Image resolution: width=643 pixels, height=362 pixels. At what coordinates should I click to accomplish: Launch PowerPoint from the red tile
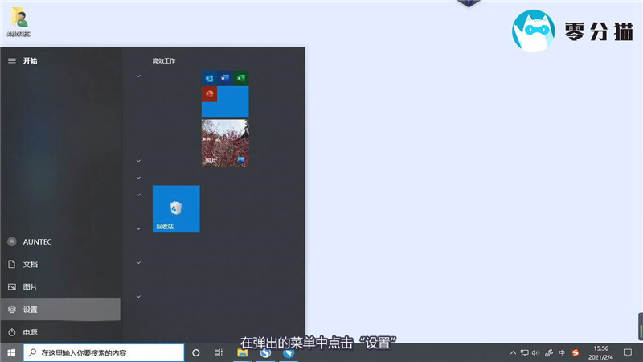coord(209,94)
